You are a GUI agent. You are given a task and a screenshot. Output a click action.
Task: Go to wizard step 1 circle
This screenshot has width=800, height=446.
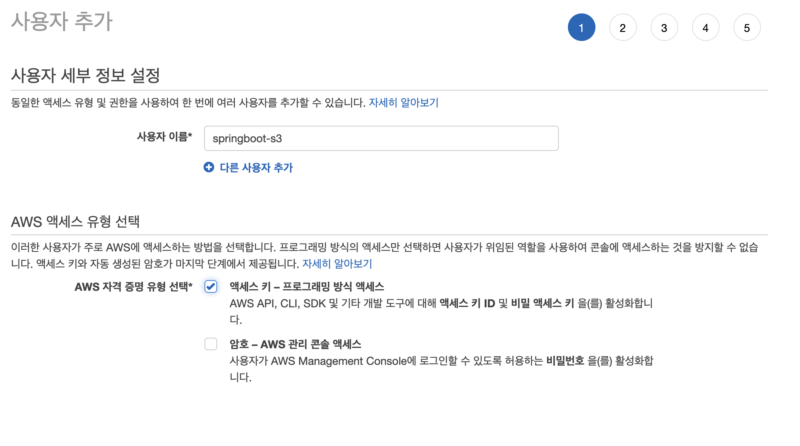pyautogui.click(x=581, y=28)
